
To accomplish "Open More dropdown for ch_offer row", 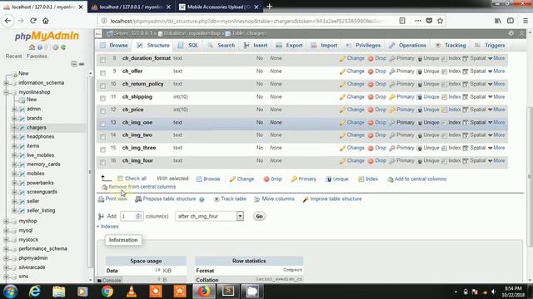I will click(496, 71).
